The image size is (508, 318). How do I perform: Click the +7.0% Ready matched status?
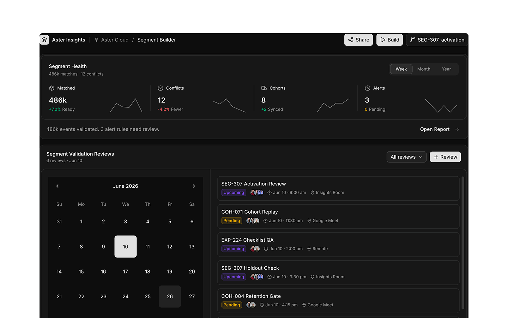tap(62, 109)
